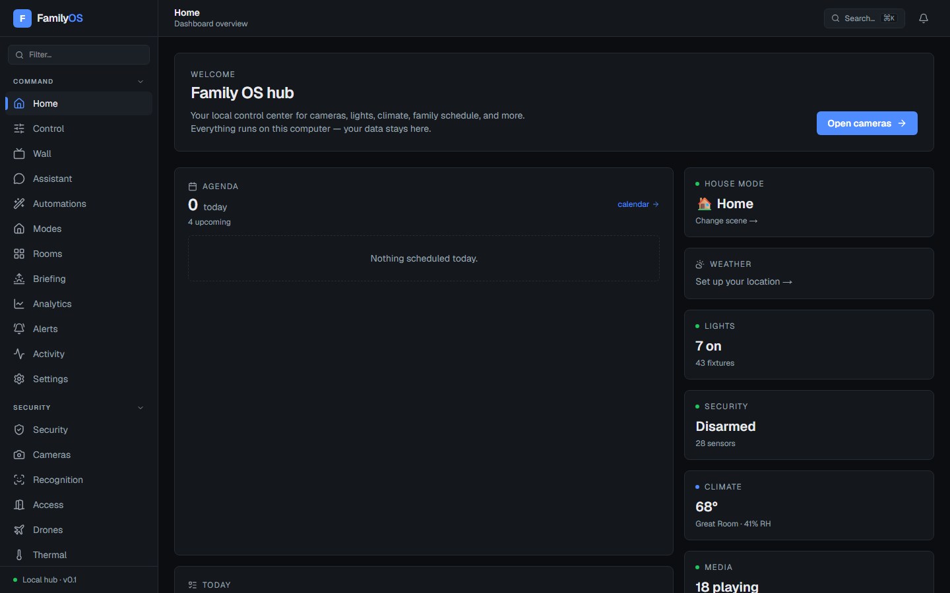
Task: Click the FamilyOS logo icon
Action: 22,18
